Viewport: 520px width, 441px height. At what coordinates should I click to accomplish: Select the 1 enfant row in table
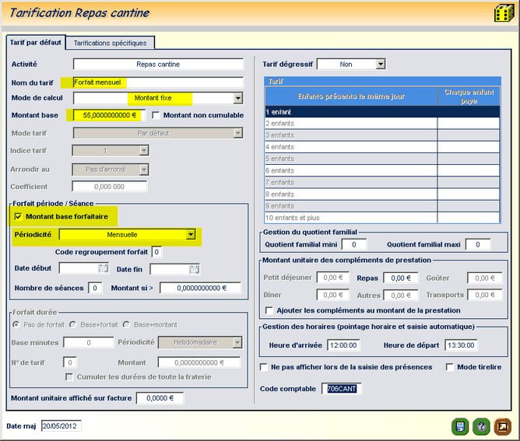point(350,111)
